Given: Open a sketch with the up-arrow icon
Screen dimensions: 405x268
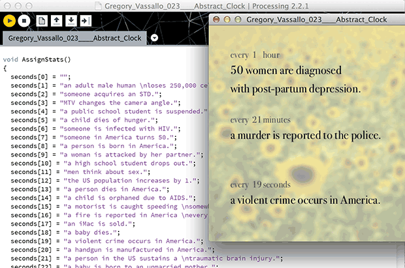Looking at the screenshot, I should 56,21.
